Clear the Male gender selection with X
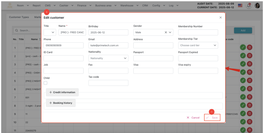 166,32
